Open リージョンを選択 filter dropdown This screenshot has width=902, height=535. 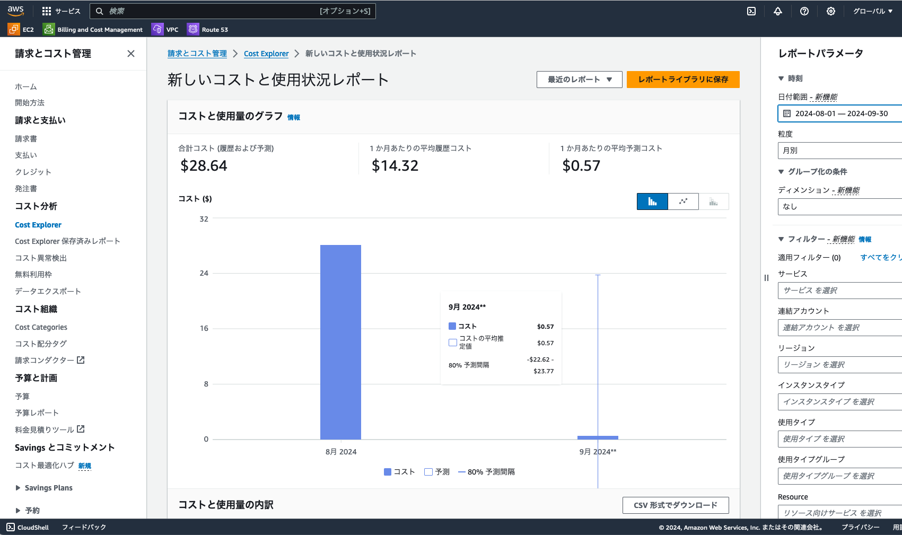coord(840,365)
